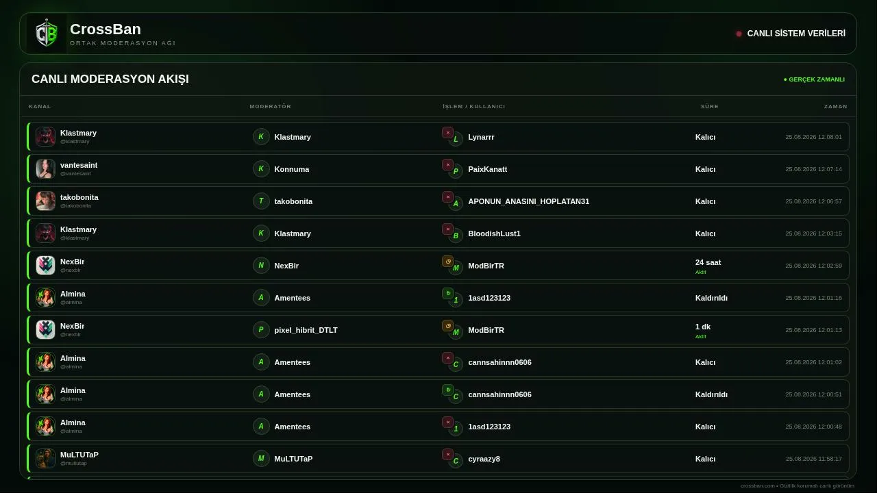
Task: Click the KANAL column header
Action: click(x=40, y=107)
